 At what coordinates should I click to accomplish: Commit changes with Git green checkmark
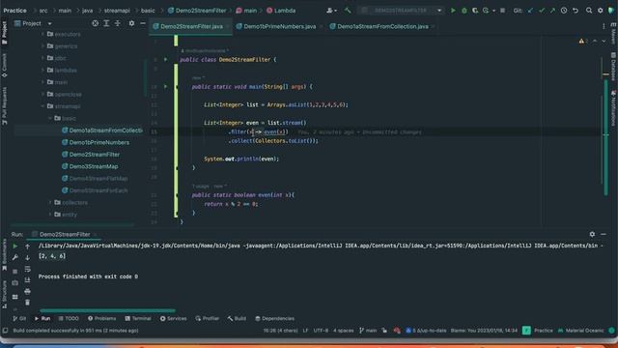[542, 11]
